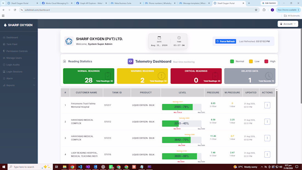302x170 pixels.
Task: Click the calendar date icon
Action: coord(159,38)
